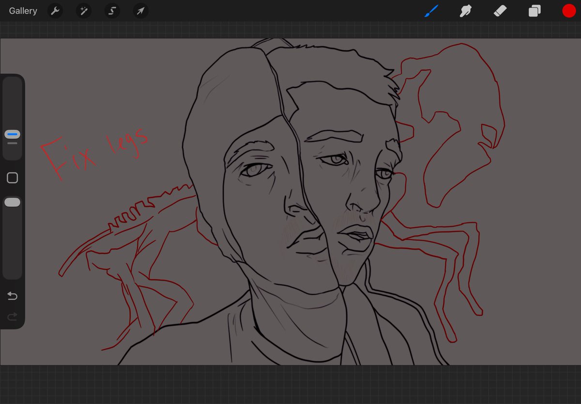Open the red color swatch picker
Viewport: 581px width, 404px height.
tap(569, 11)
